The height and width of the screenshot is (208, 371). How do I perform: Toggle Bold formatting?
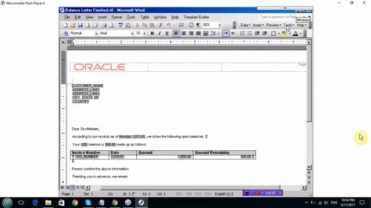tap(152, 34)
